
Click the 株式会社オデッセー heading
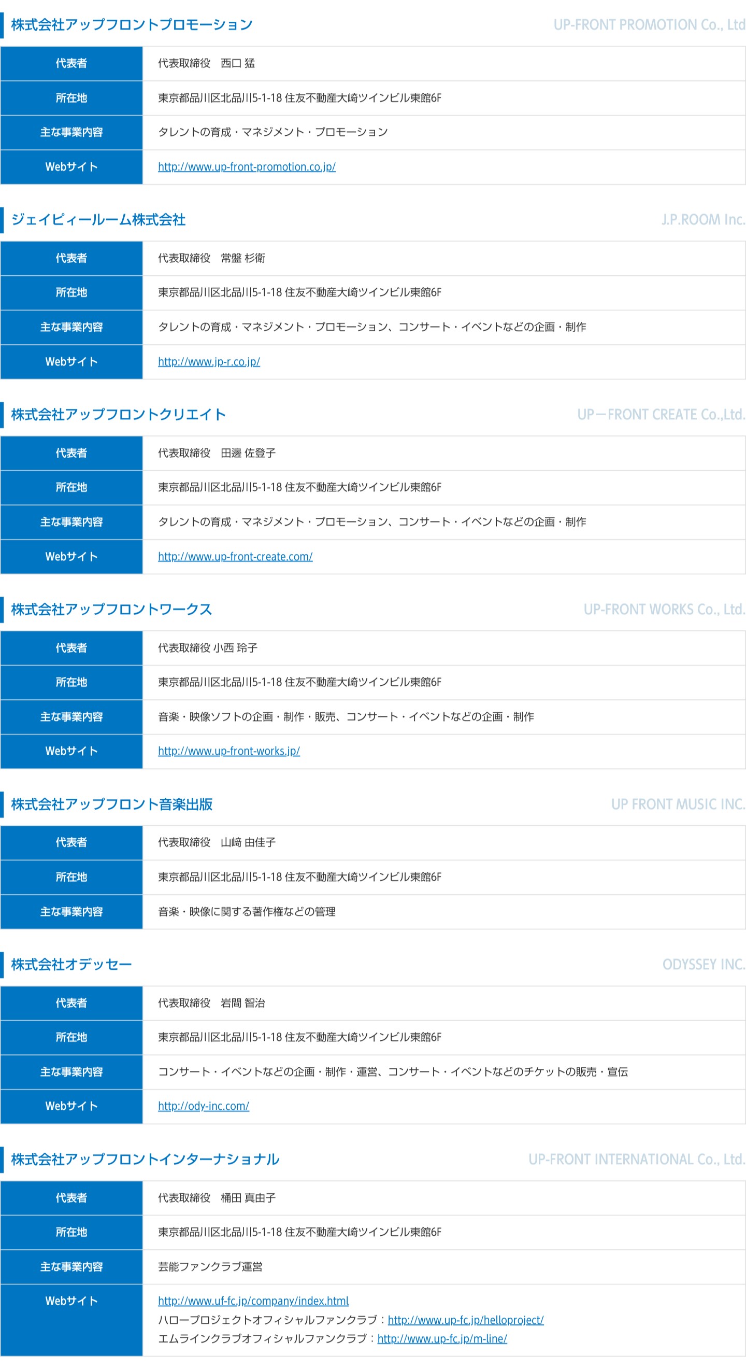tap(71, 964)
